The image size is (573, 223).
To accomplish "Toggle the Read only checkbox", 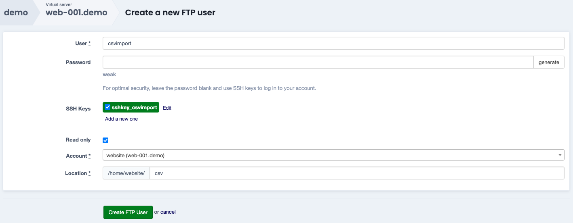I will click(106, 140).
